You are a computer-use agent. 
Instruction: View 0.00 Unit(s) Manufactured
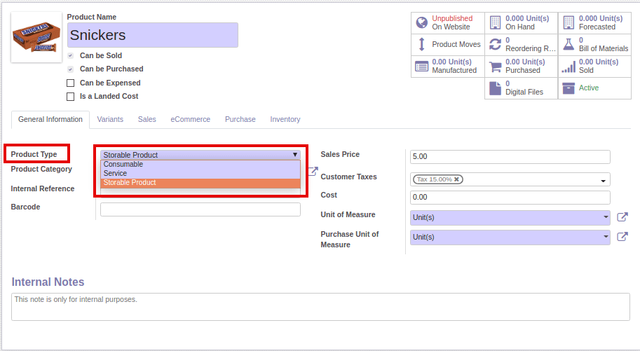[448, 66]
